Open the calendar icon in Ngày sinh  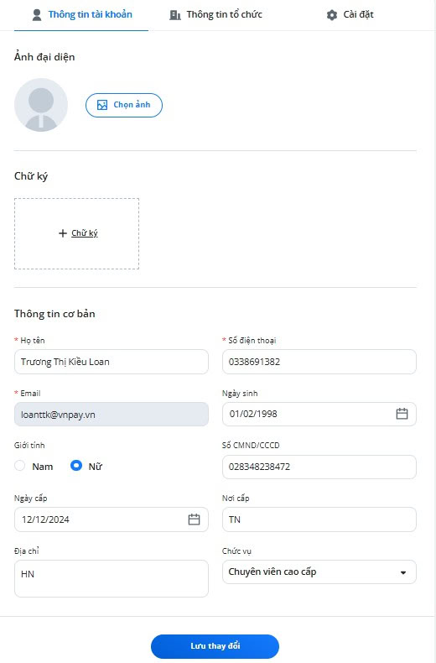tap(402, 414)
